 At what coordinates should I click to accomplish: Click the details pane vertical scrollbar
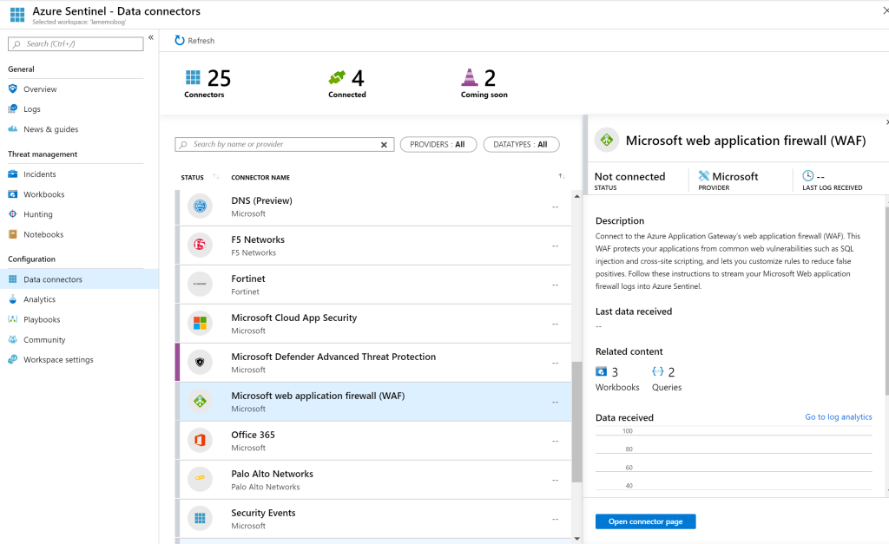tap(886, 300)
